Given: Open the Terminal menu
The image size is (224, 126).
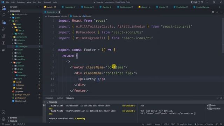Looking at the screenshot, I should [x=47, y=2].
